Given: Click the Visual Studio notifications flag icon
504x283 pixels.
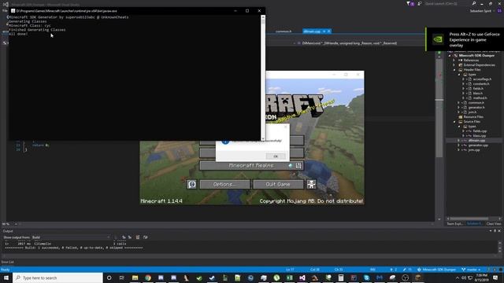Looking at the screenshot, I should tap(409, 4).
